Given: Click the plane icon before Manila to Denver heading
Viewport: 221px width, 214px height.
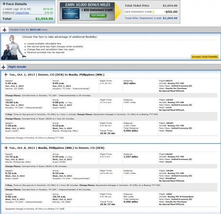Looking at the screenshot, I should tap(6, 148).
